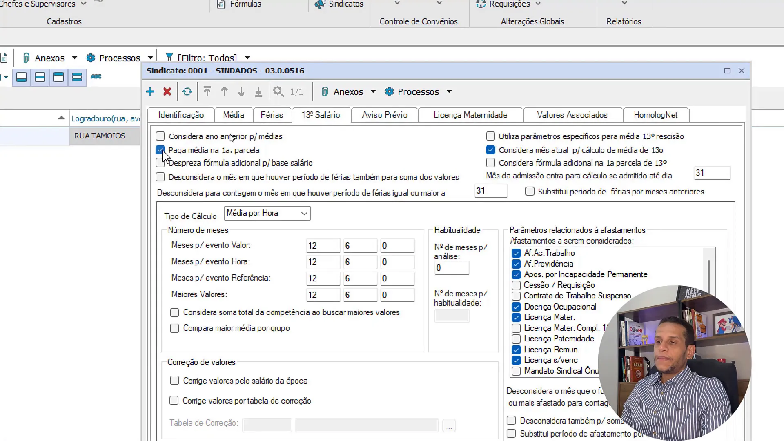Click the magnifier search icon
This screenshot has width=784, height=441.
(x=278, y=91)
